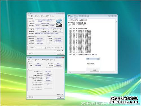Click the CAS# Latency (CL) value

point(48,75)
